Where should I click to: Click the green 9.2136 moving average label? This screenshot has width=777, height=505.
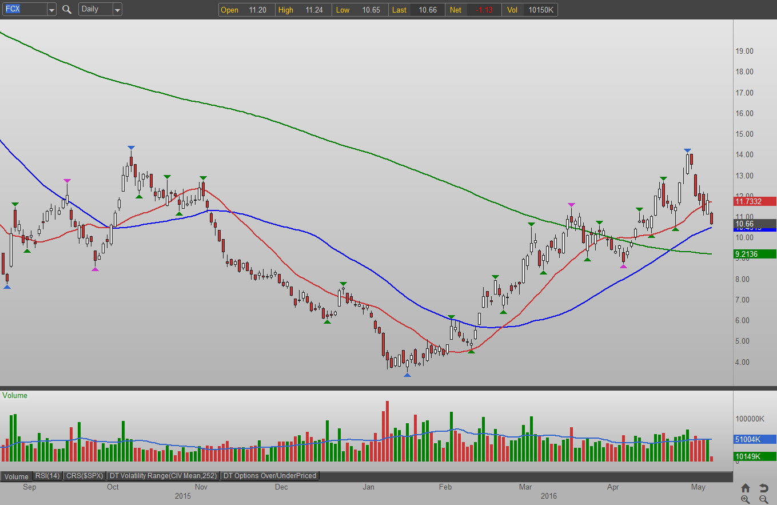point(755,254)
